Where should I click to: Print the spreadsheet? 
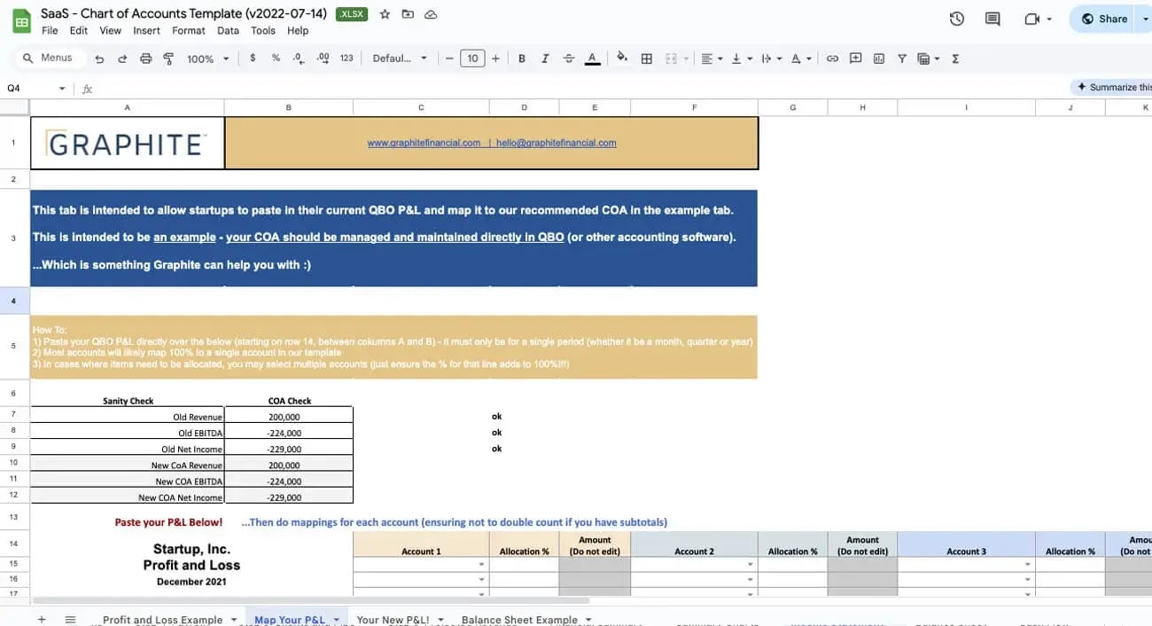[x=146, y=59]
